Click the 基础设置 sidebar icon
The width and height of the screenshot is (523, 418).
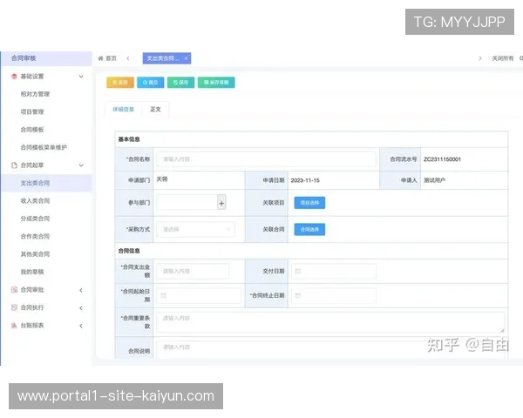point(14,77)
